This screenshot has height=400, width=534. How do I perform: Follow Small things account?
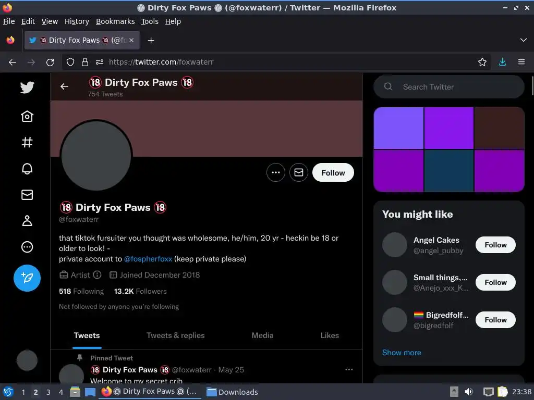[x=495, y=282]
